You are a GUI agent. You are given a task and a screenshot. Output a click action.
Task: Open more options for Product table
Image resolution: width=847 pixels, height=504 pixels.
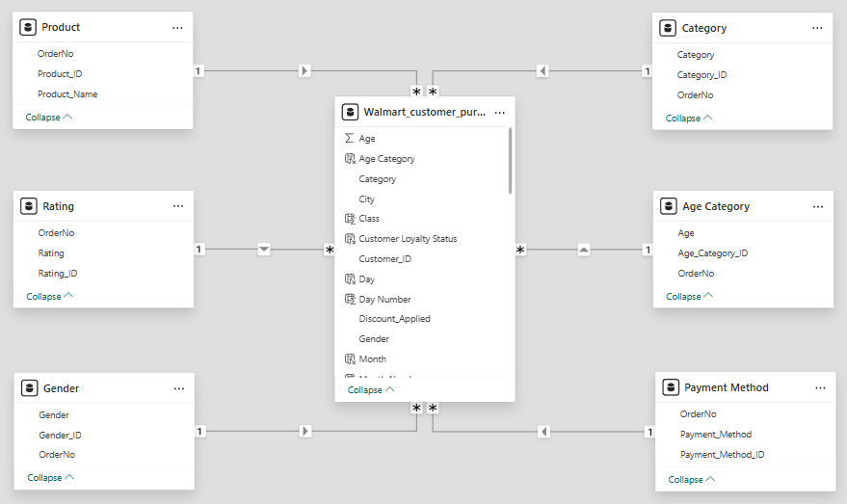177,28
